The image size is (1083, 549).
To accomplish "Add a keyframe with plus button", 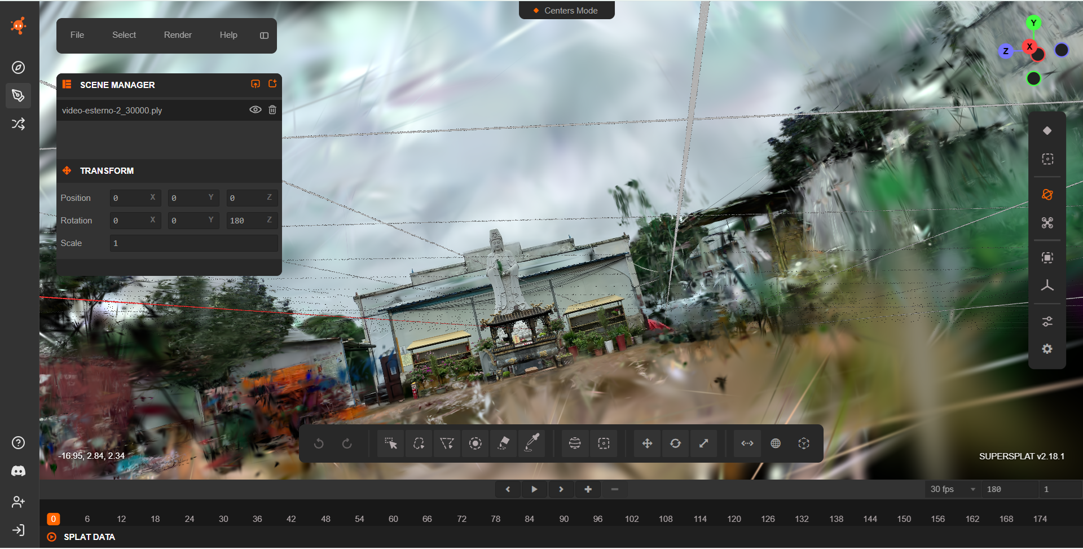I will 588,489.
